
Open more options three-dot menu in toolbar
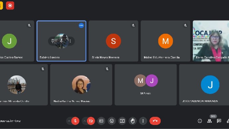[143, 121]
